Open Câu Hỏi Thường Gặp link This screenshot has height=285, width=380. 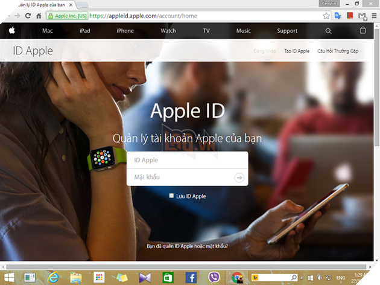coord(338,51)
